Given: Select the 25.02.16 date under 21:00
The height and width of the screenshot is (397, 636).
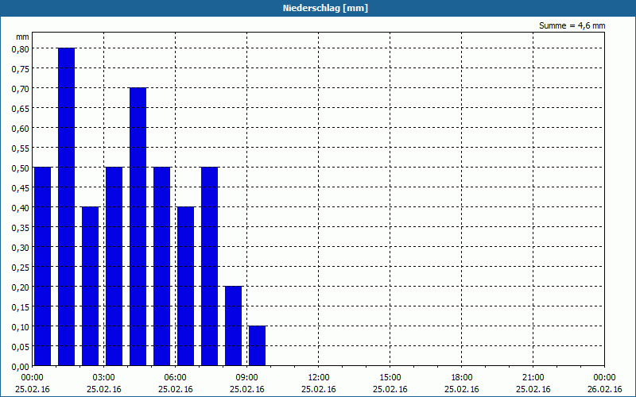Looking at the screenshot, I should [x=533, y=389].
